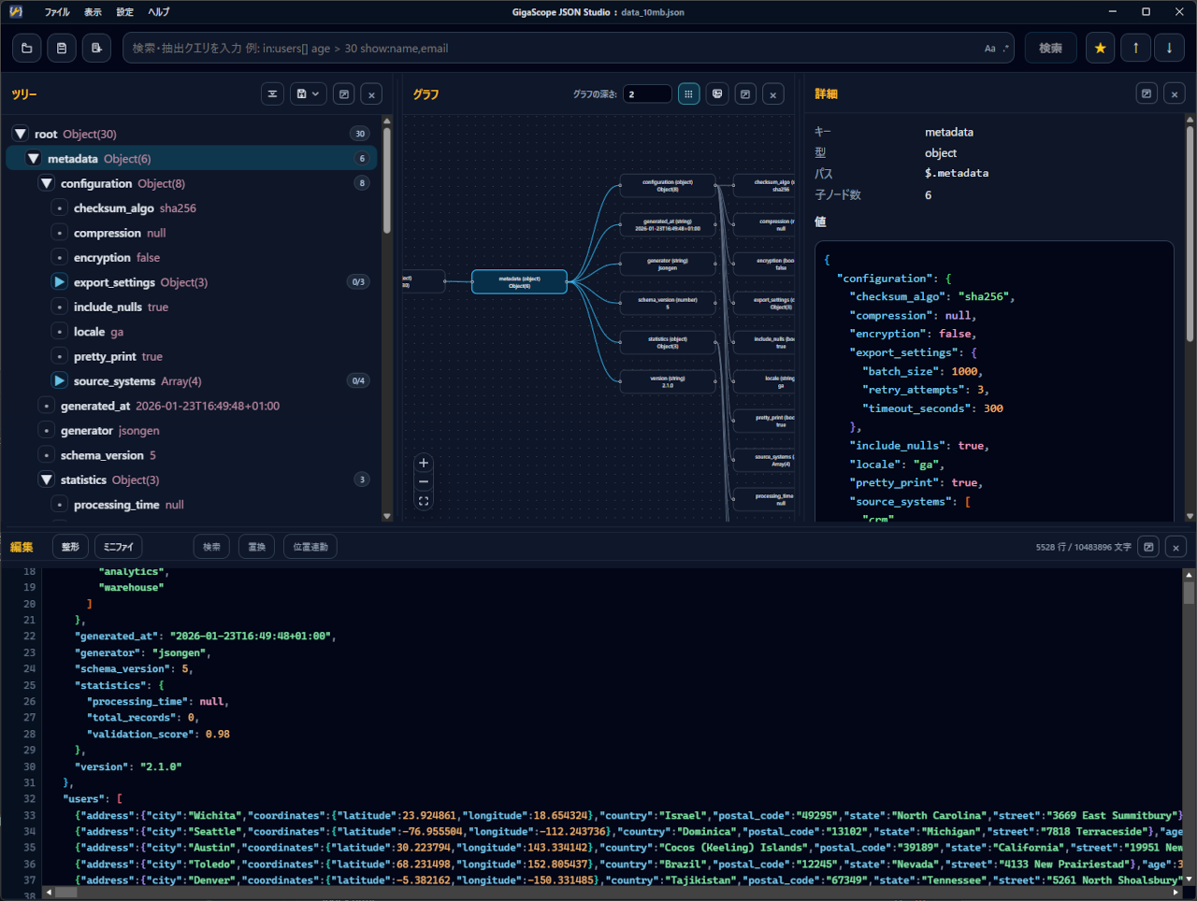Viewport: 1197px width, 901px height.
Task: Select the generated_at (string) graph node
Action: coord(668,224)
